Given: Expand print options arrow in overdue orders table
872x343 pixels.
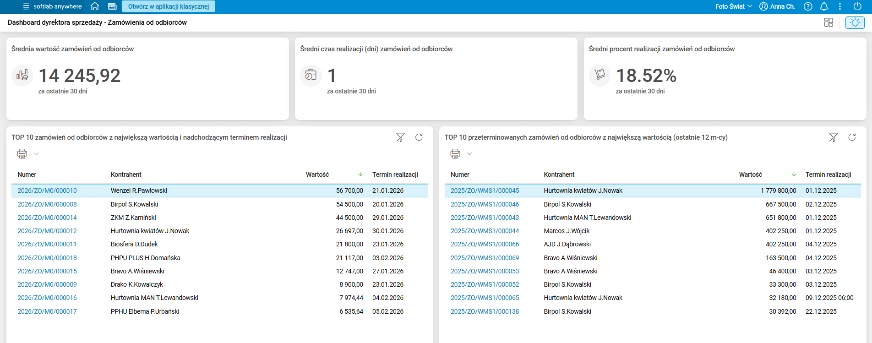Looking at the screenshot, I should coord(469,154).
